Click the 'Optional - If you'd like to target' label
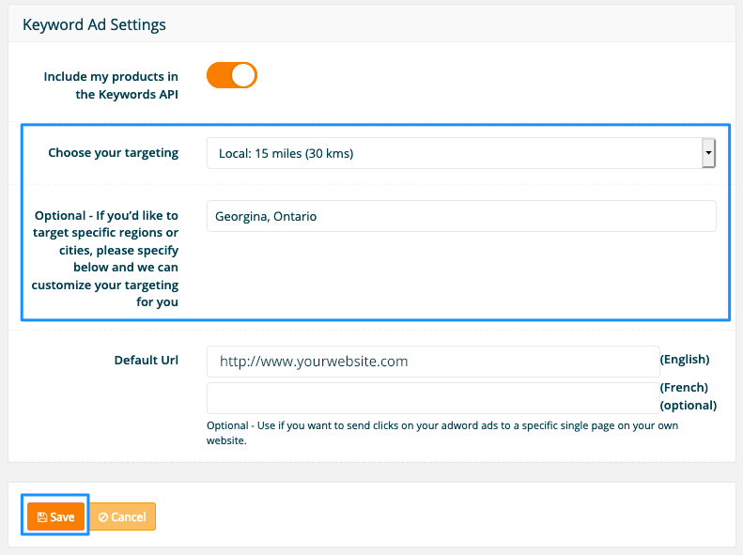This screenshot has width=743, height=555. pyautogui.click(x=105, y=258)
